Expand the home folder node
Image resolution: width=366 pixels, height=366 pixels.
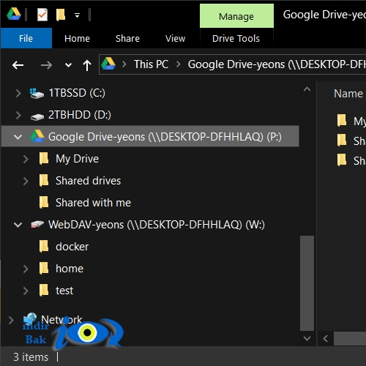point(26,269)
